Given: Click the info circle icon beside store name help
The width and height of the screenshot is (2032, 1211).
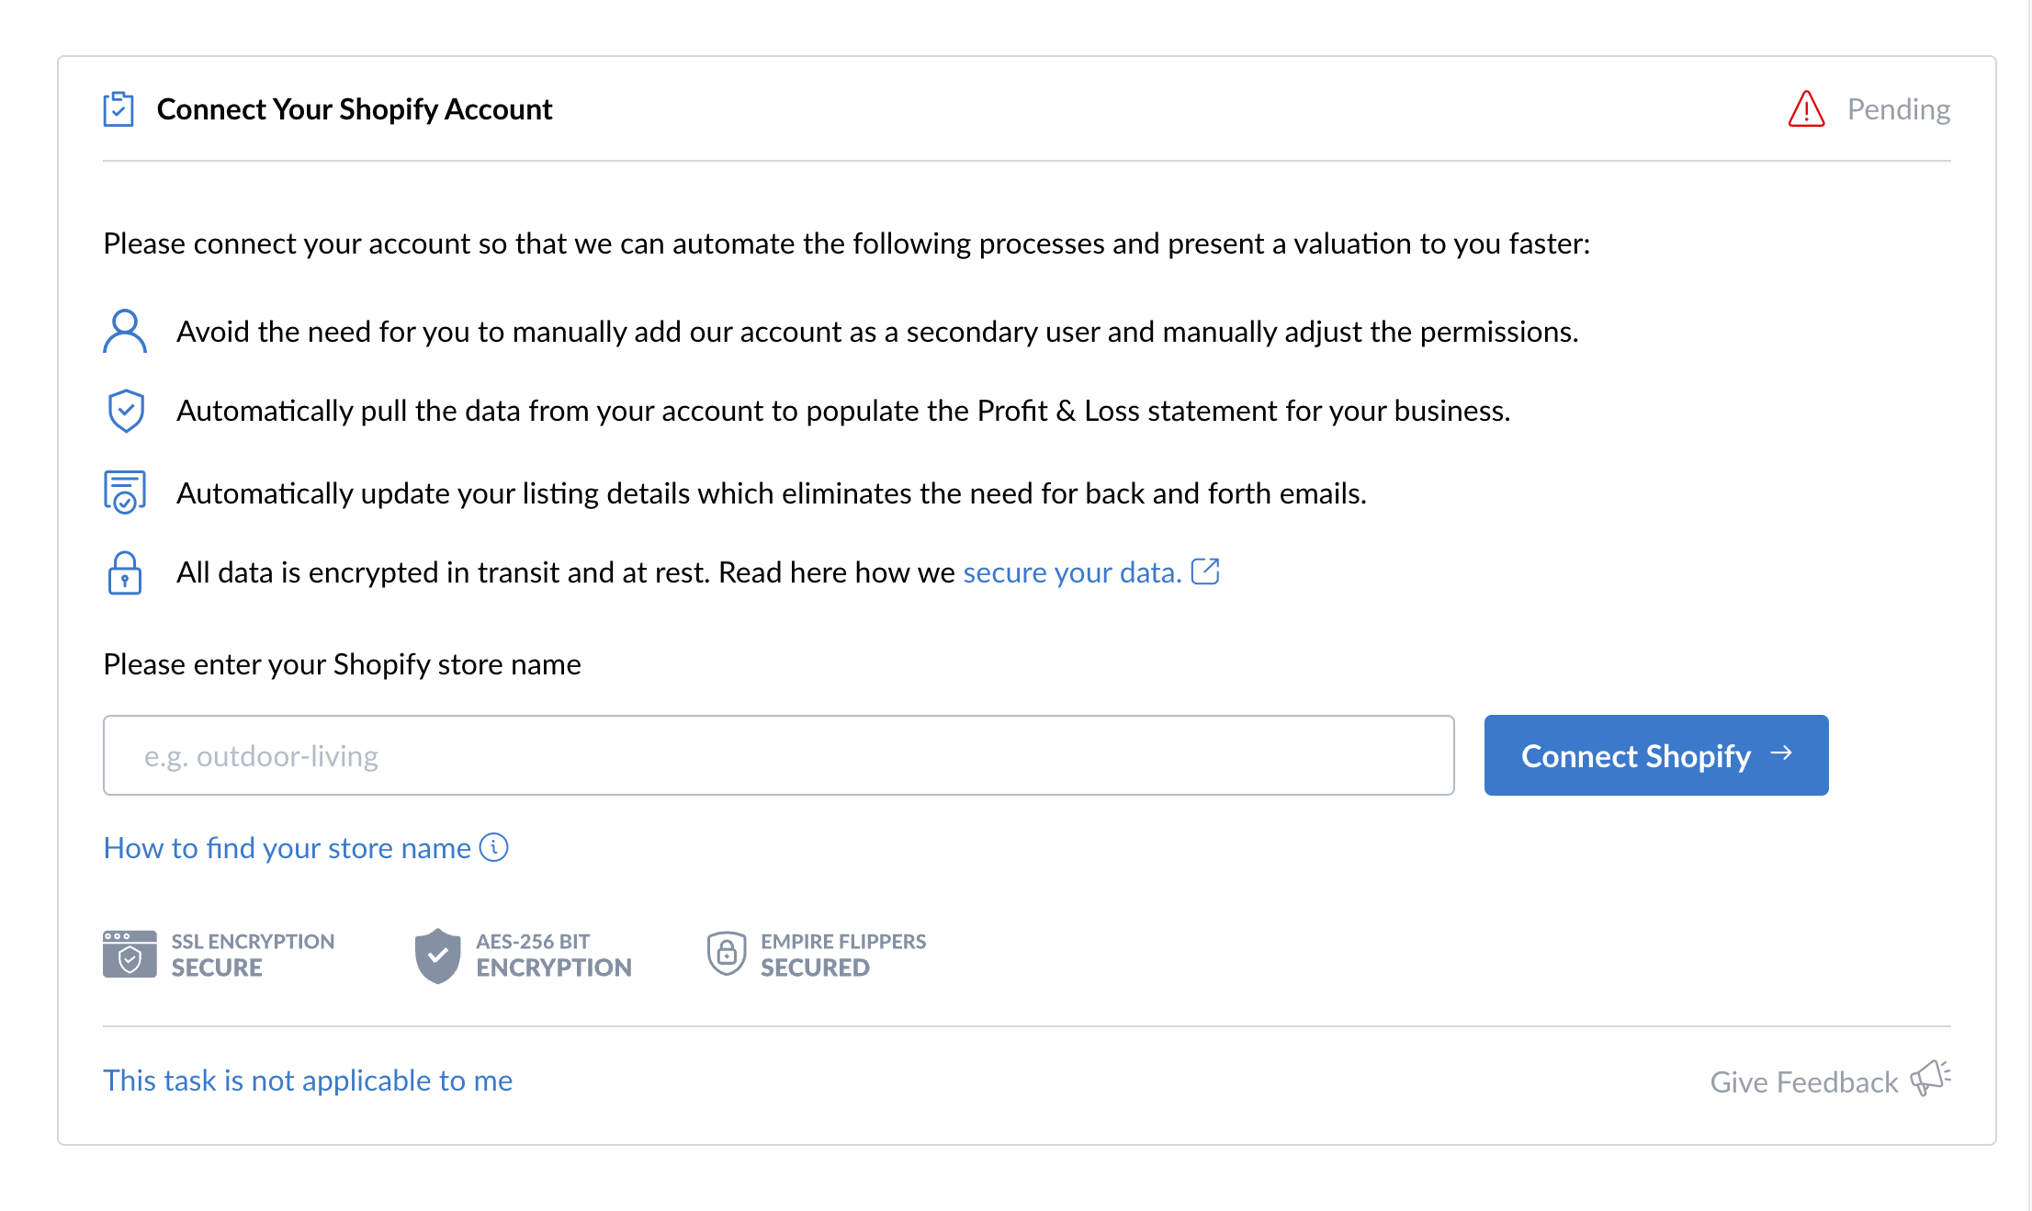Looking at the screenshot, I should (x=494, y=847).
